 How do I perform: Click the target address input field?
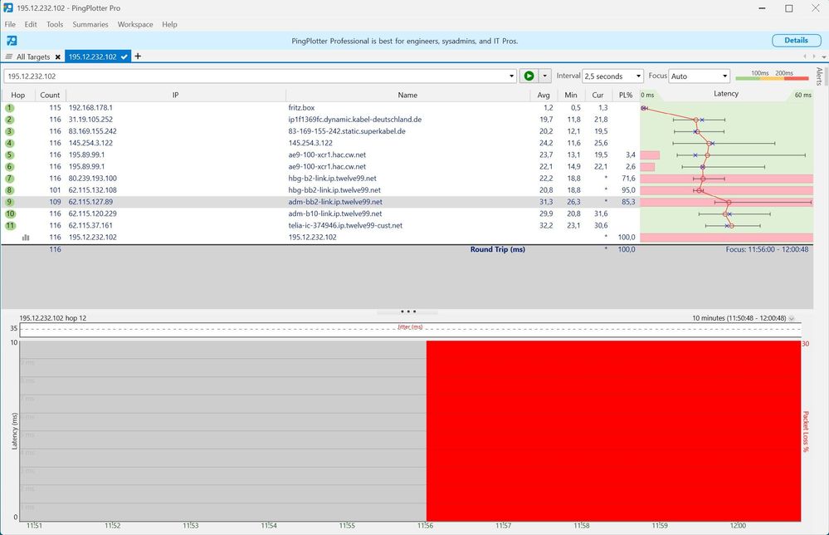pos(249,76)
